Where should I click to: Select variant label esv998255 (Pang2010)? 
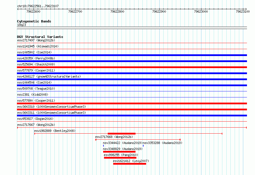(x=121, y=155)
